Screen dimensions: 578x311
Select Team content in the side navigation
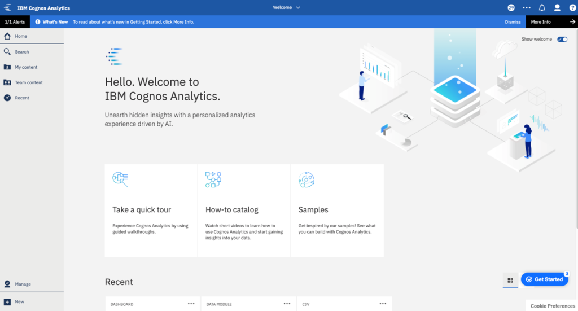pos(32,82)
